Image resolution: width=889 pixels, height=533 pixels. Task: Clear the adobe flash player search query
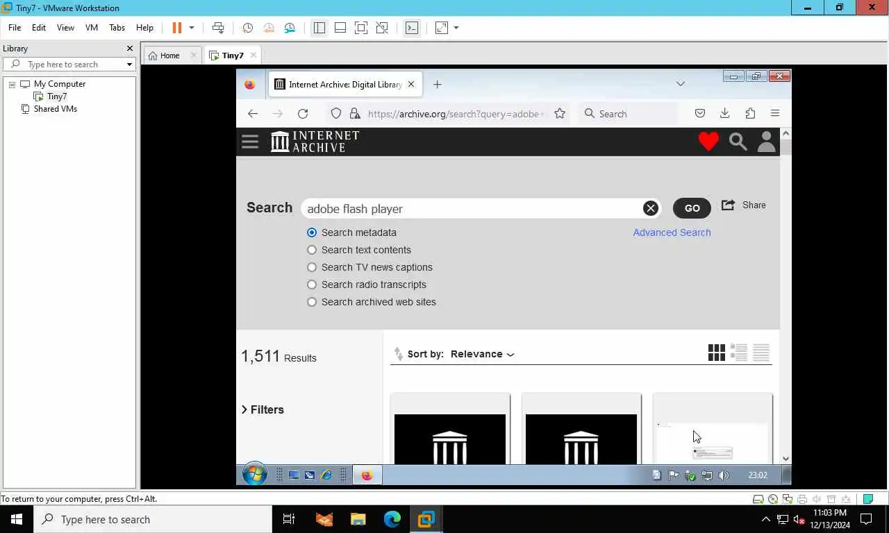tap(651, 208)
